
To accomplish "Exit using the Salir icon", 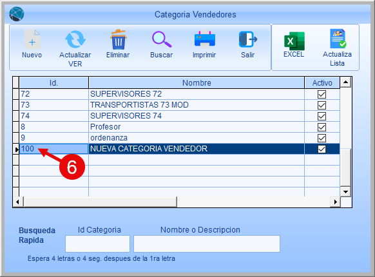I will [248, 39].
